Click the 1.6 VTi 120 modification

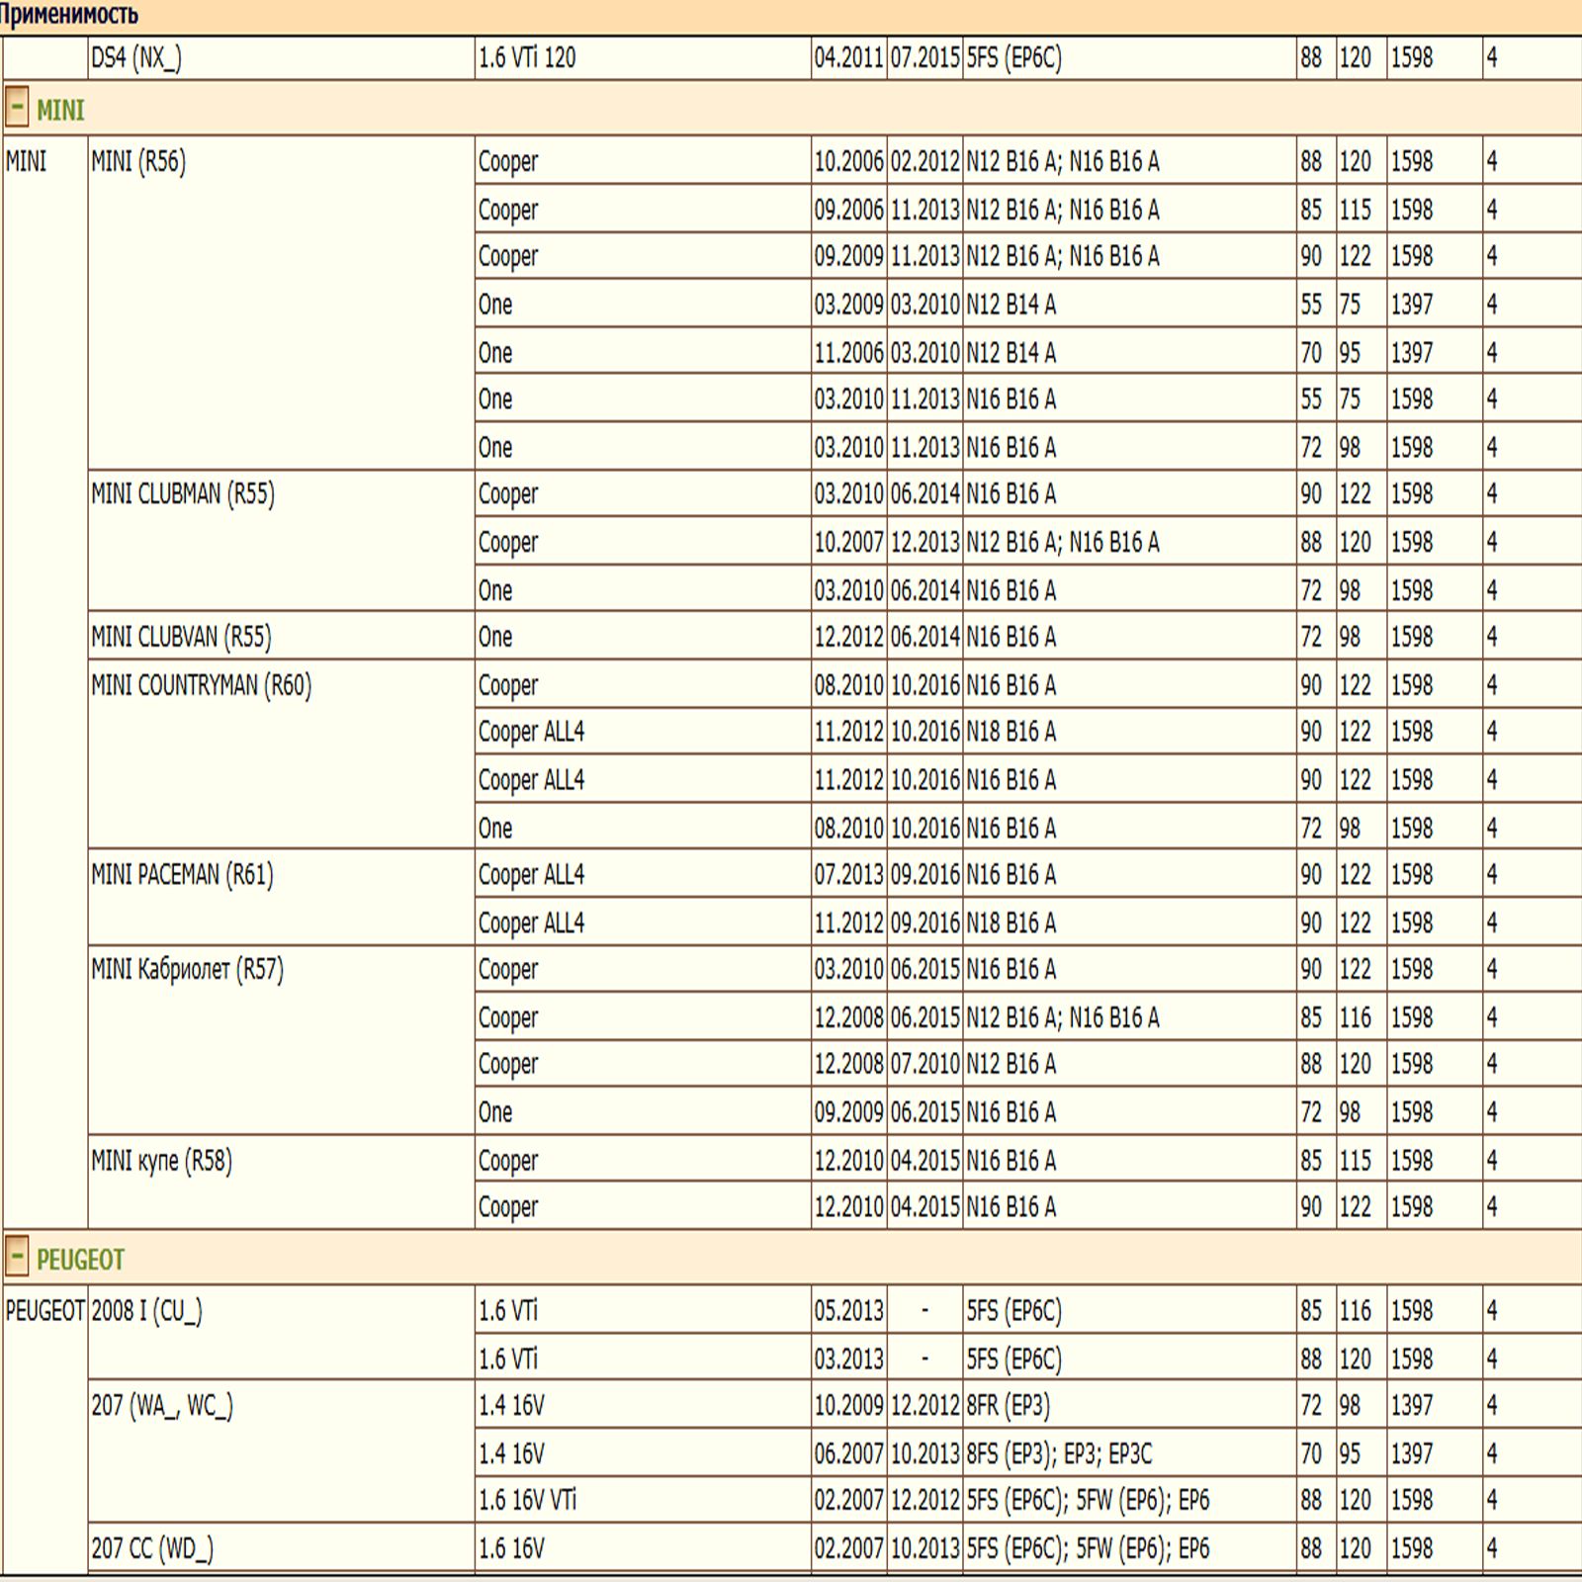527,58
